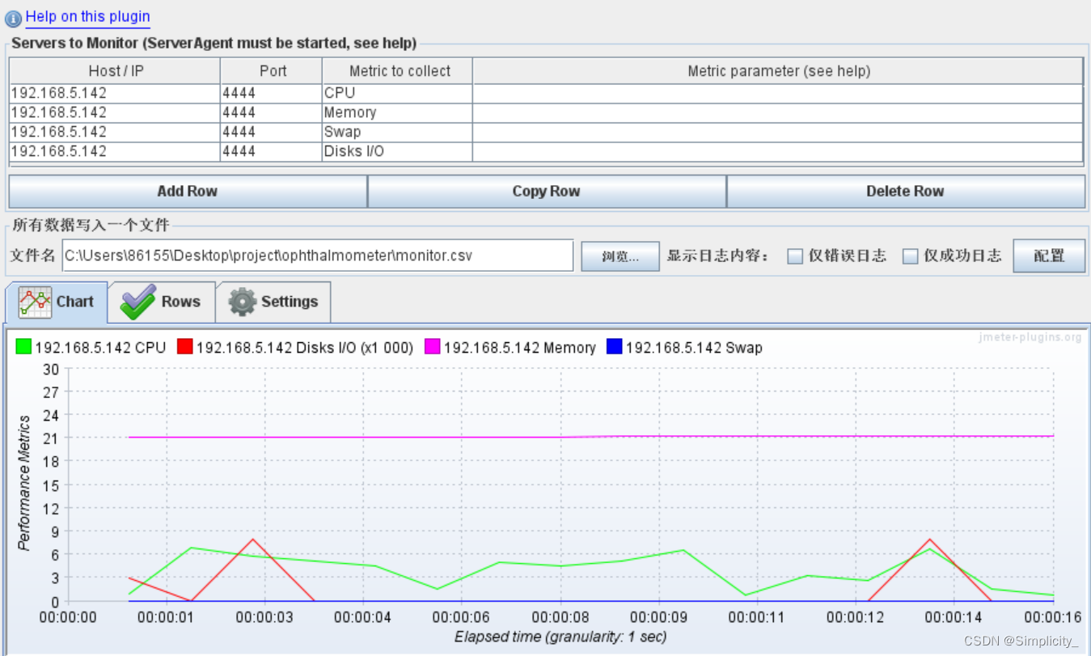Click the Metric parameter cell in CPU row
Screen dimensions: 1091x656
point(778,93)
